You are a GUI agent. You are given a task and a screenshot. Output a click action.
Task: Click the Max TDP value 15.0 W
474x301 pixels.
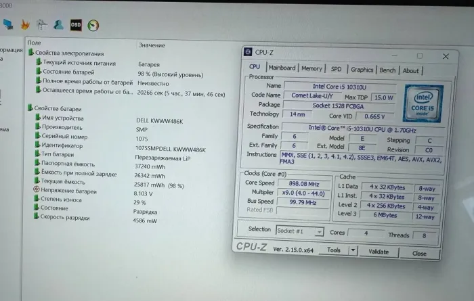(383, 97)
